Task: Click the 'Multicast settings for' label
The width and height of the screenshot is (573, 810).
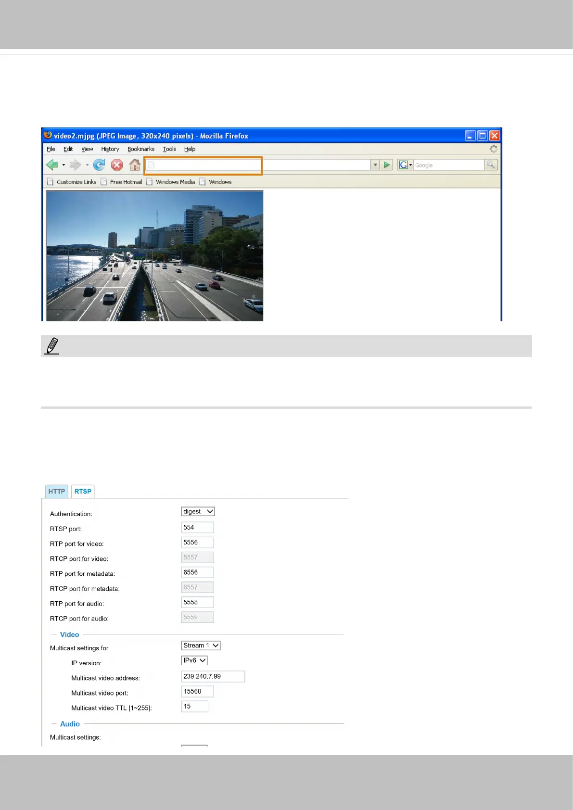Action: [79, 648]
